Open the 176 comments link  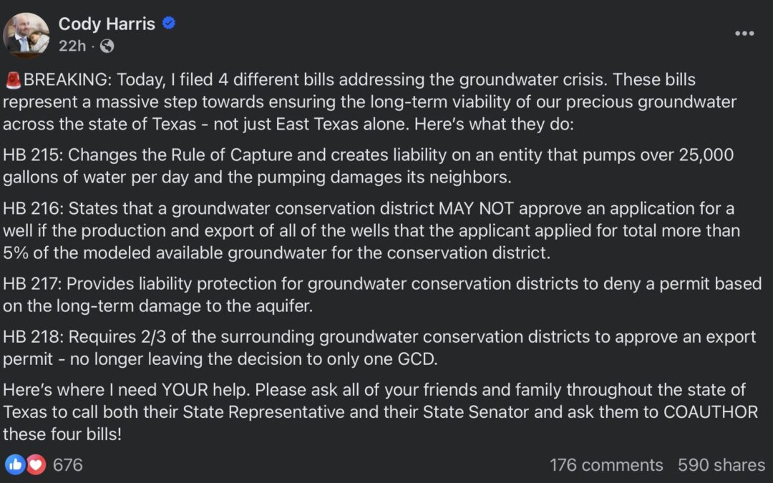click(x=606, y=465)
